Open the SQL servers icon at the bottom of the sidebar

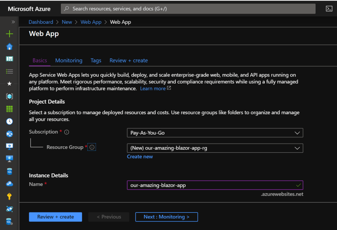click(x=10, y=222)
